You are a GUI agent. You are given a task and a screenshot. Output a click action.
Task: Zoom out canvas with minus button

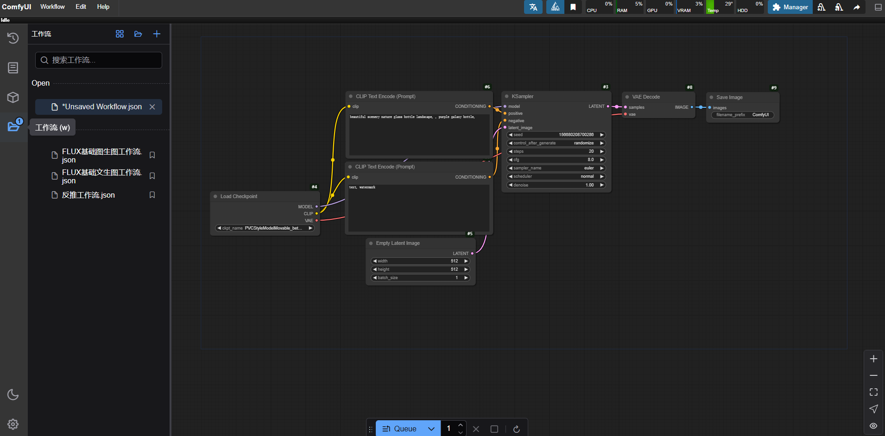873,375
